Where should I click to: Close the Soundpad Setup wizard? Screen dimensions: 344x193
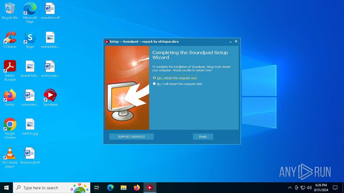coord(236,42)
